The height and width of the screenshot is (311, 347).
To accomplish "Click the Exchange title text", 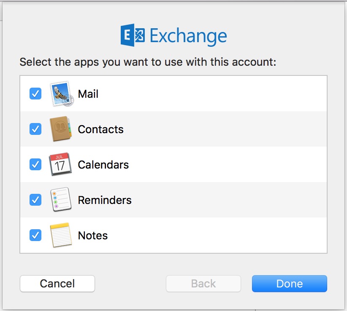I will [188, 36].
